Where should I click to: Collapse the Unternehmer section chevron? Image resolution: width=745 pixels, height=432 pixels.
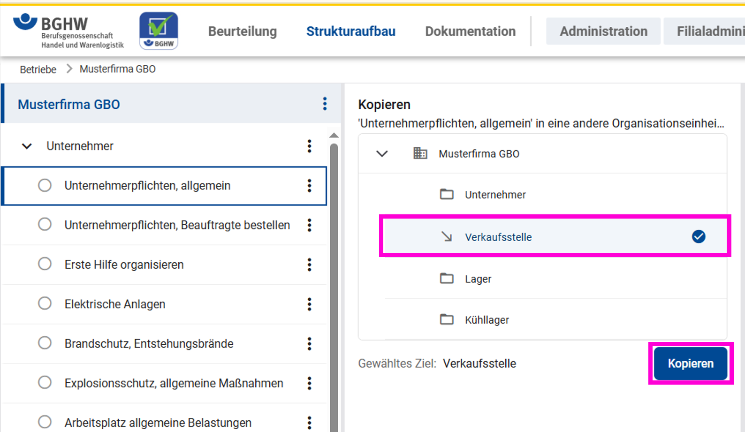(27, 146)
